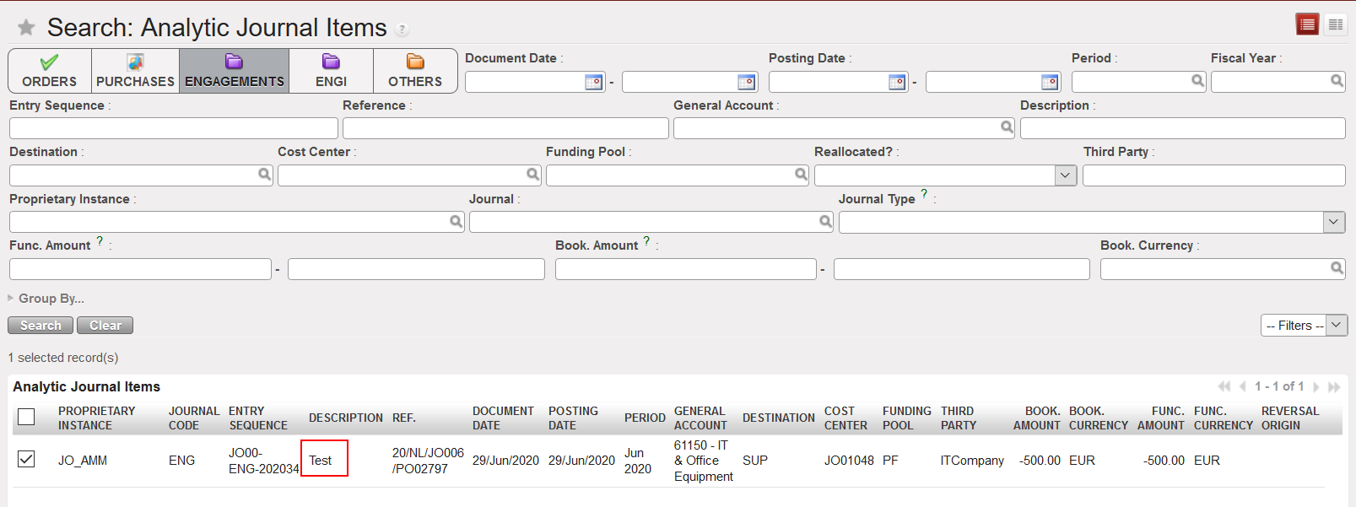Open calendar picker for Posting Date start
Screen dimensions: 1356x507
coord(897,82)
